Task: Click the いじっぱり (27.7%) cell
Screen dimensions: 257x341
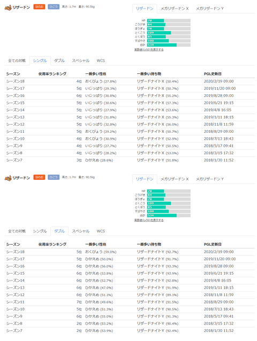Action: (x=101, y=146)
